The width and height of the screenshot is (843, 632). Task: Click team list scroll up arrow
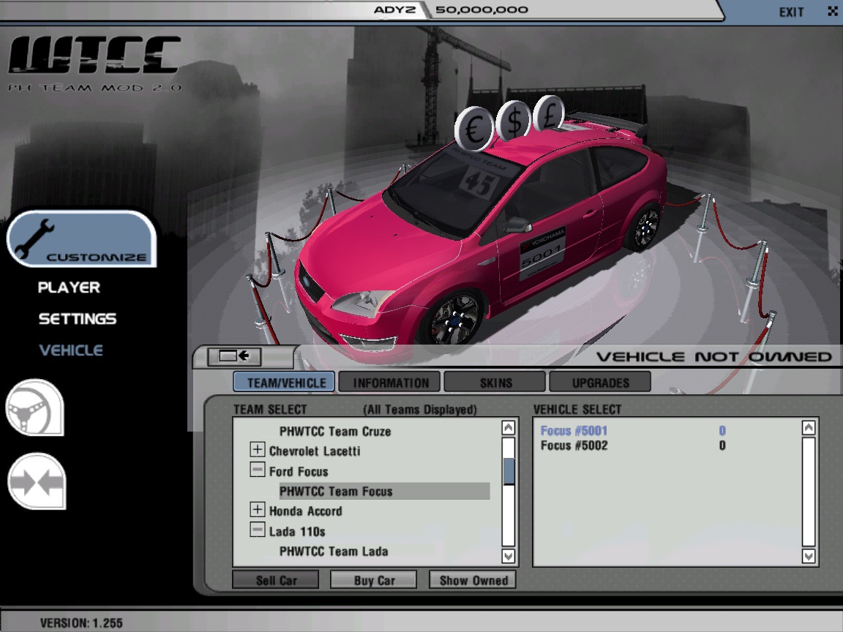508,428
